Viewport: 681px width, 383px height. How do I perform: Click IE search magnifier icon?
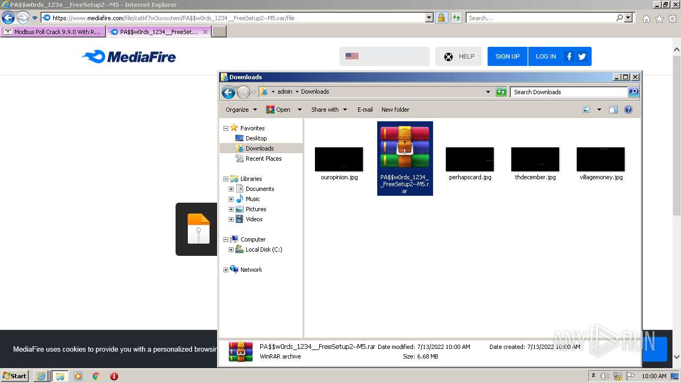pyautogui.click(x=619, y=18)
